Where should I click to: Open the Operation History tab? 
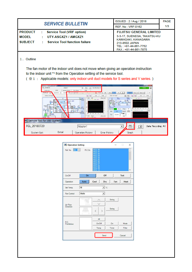click(x=84, y=132)
